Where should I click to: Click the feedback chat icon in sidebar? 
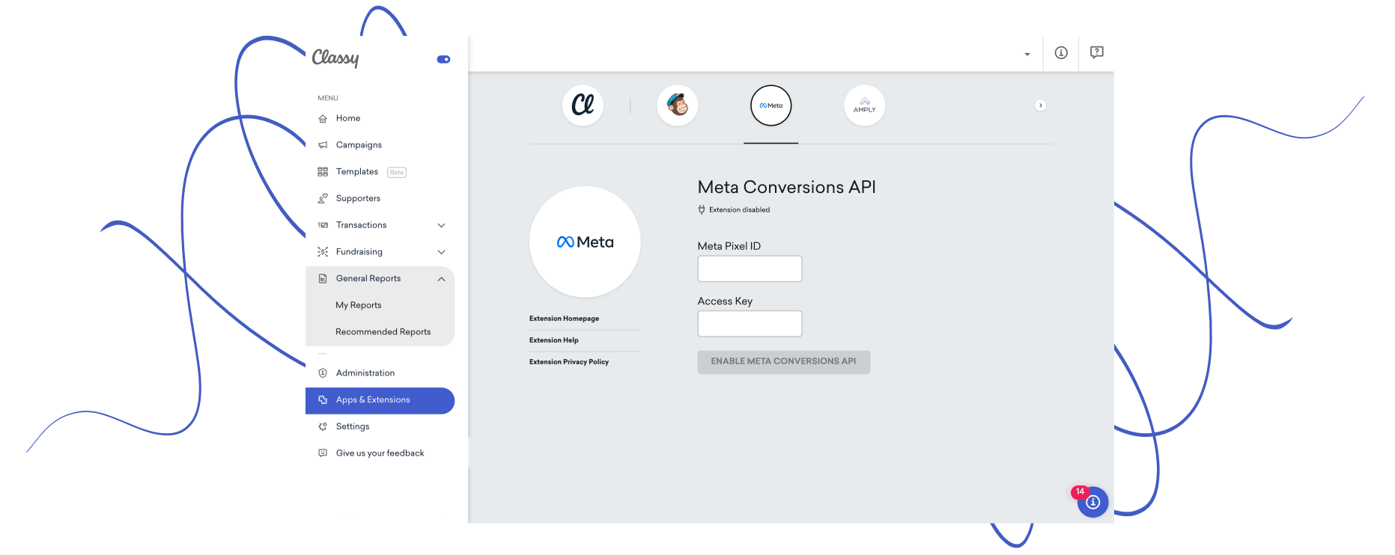(323, 453)
